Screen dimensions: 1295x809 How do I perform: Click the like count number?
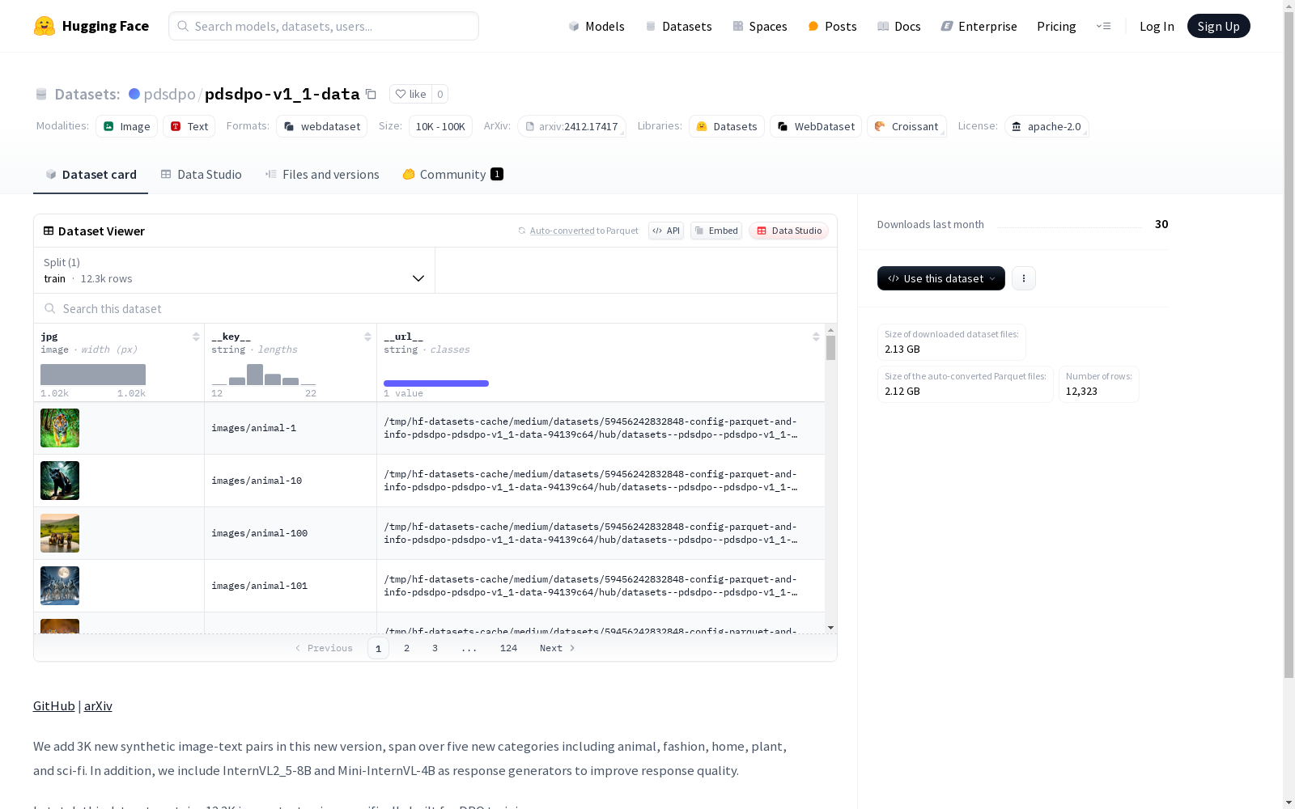[439, 94]
